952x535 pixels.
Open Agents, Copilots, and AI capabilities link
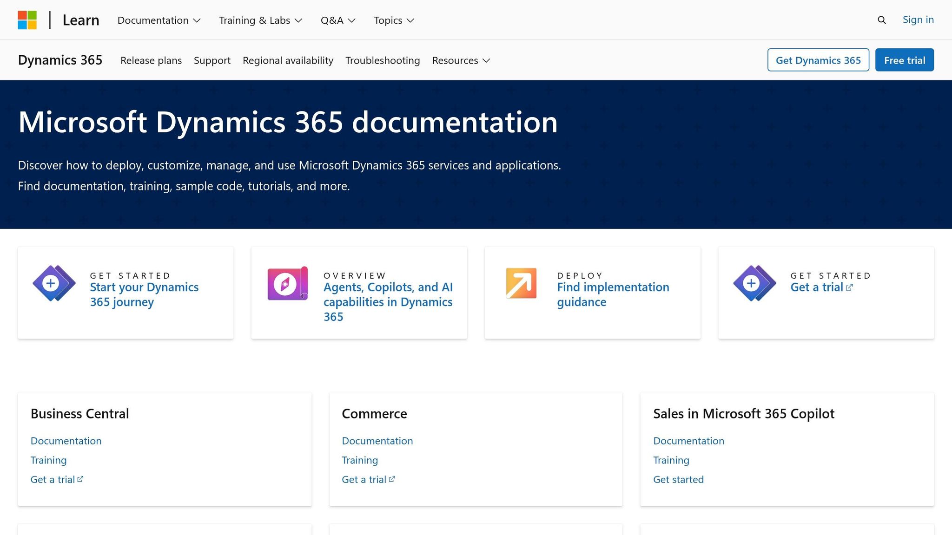[388, 302]
